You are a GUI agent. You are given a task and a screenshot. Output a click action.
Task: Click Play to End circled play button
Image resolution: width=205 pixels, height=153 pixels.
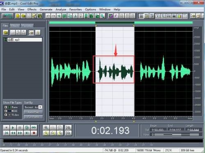[27, 128]
